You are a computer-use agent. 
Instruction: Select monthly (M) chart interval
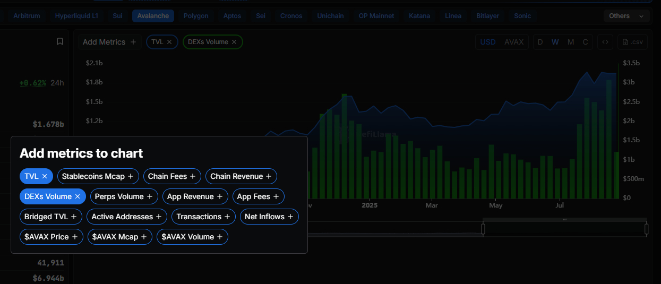point(571,42)
